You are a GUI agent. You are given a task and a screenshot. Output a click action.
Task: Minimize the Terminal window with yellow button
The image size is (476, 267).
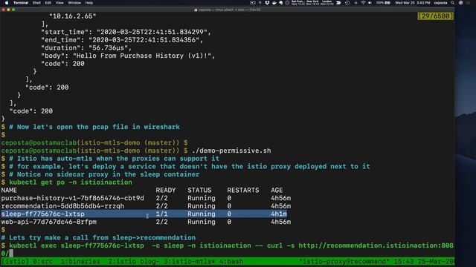8,10
